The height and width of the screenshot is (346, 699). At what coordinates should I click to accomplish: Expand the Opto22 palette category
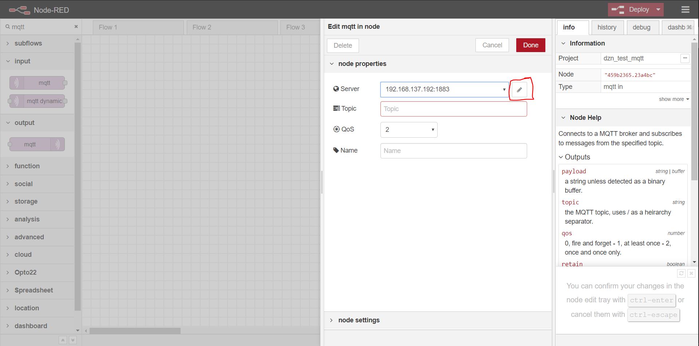coord(37,272)
